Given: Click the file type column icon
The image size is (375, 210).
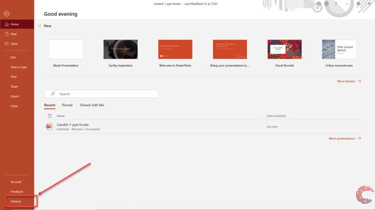Looking at the screenshot, I should 50,116.
